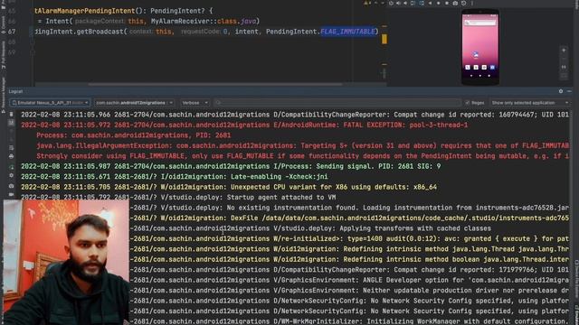Click the emulator toolbar Back triangle icon
The width and height of the screenshot is (579, 325).
coord(430,3)
